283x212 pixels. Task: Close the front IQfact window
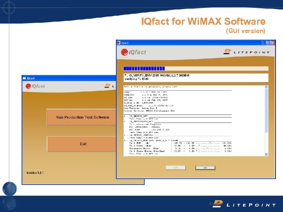[272, 43]
